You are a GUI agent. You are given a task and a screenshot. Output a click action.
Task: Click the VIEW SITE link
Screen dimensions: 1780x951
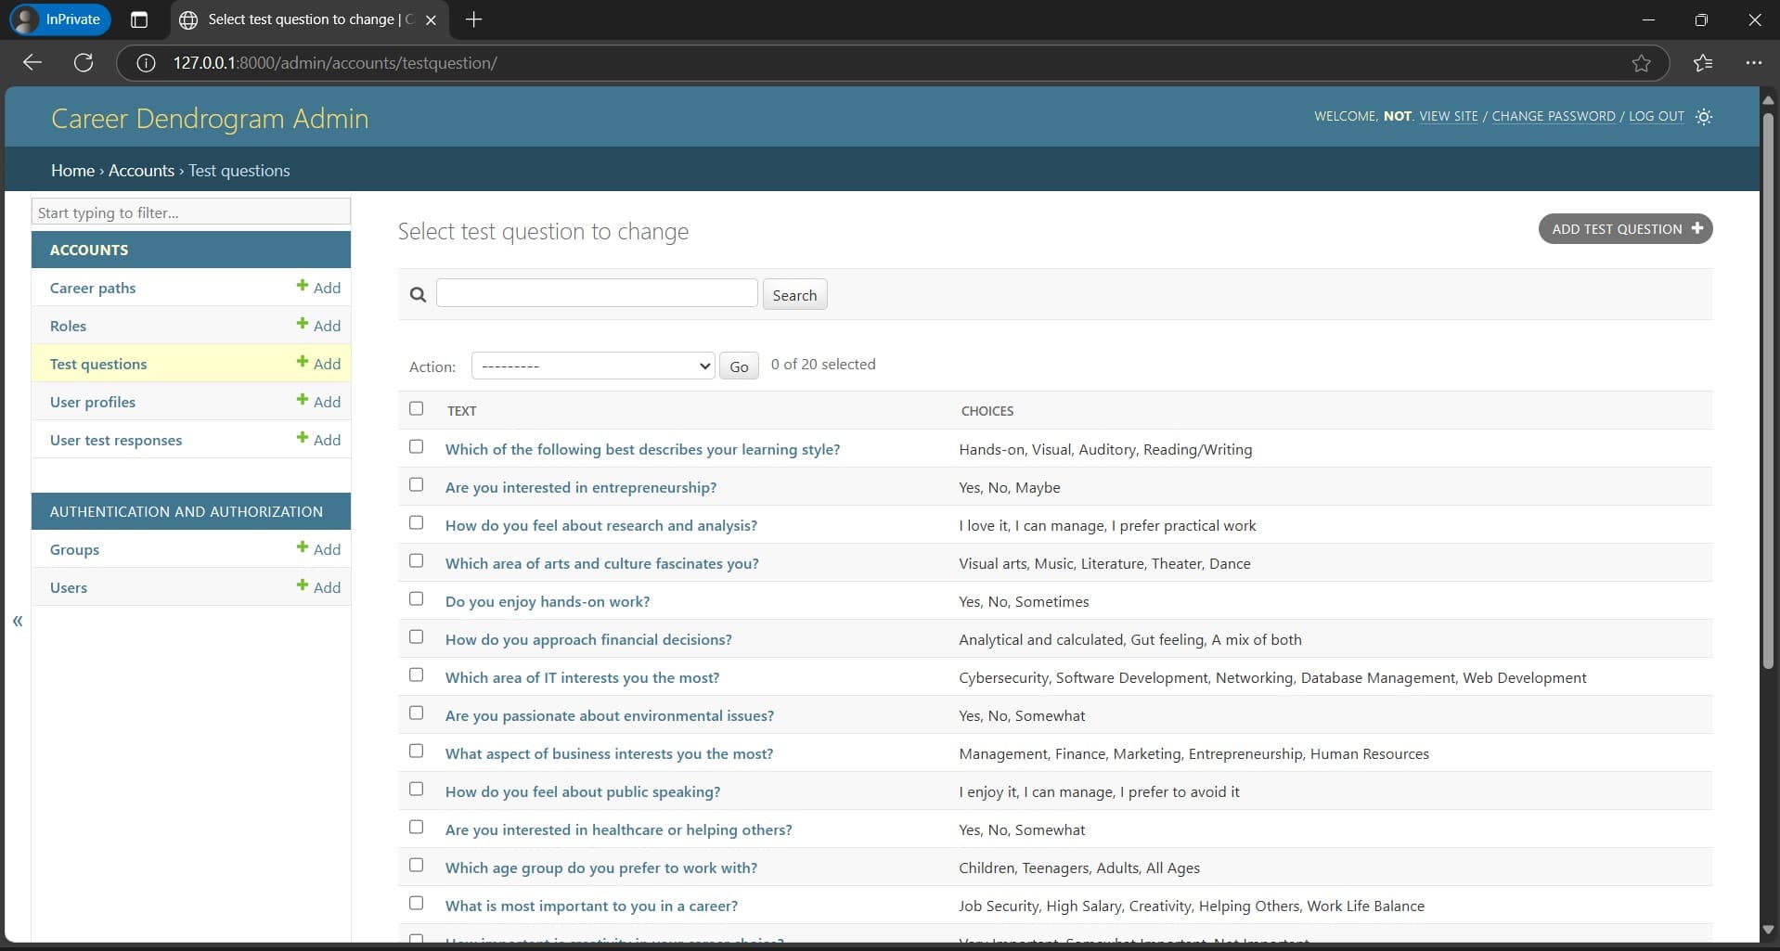(x=1448, y=116)
